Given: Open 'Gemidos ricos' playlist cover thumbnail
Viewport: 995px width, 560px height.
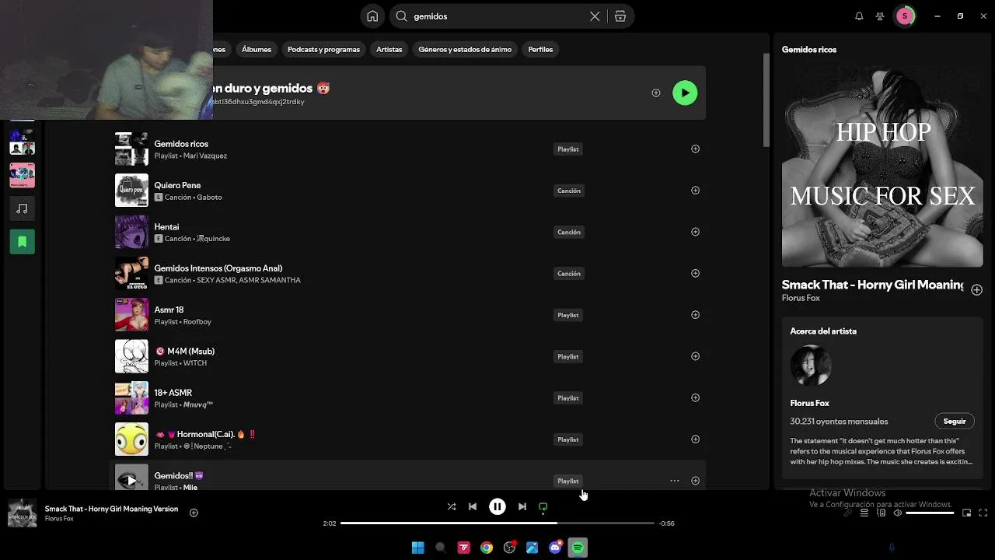Looking at the screenshot, I should point(131,149).
